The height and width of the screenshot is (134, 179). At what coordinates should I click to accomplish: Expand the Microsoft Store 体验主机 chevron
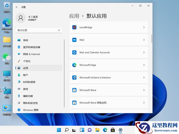[x=144, y=103]
